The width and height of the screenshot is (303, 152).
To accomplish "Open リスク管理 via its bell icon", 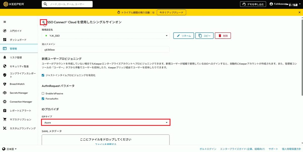I will 4,57.
